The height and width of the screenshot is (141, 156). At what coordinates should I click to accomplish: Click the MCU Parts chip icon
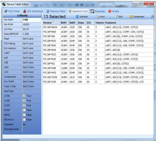(6, 11)
